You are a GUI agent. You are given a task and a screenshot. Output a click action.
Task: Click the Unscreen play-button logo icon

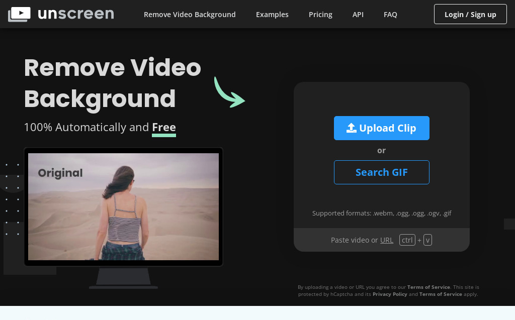click(19, 14)
